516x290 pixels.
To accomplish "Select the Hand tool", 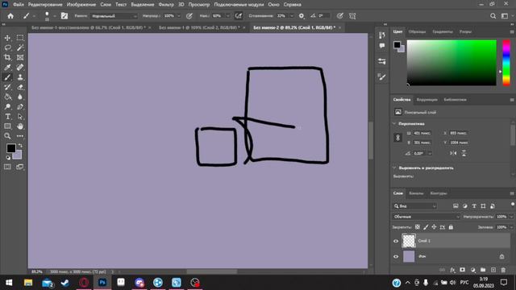I will tap(20, 126).
